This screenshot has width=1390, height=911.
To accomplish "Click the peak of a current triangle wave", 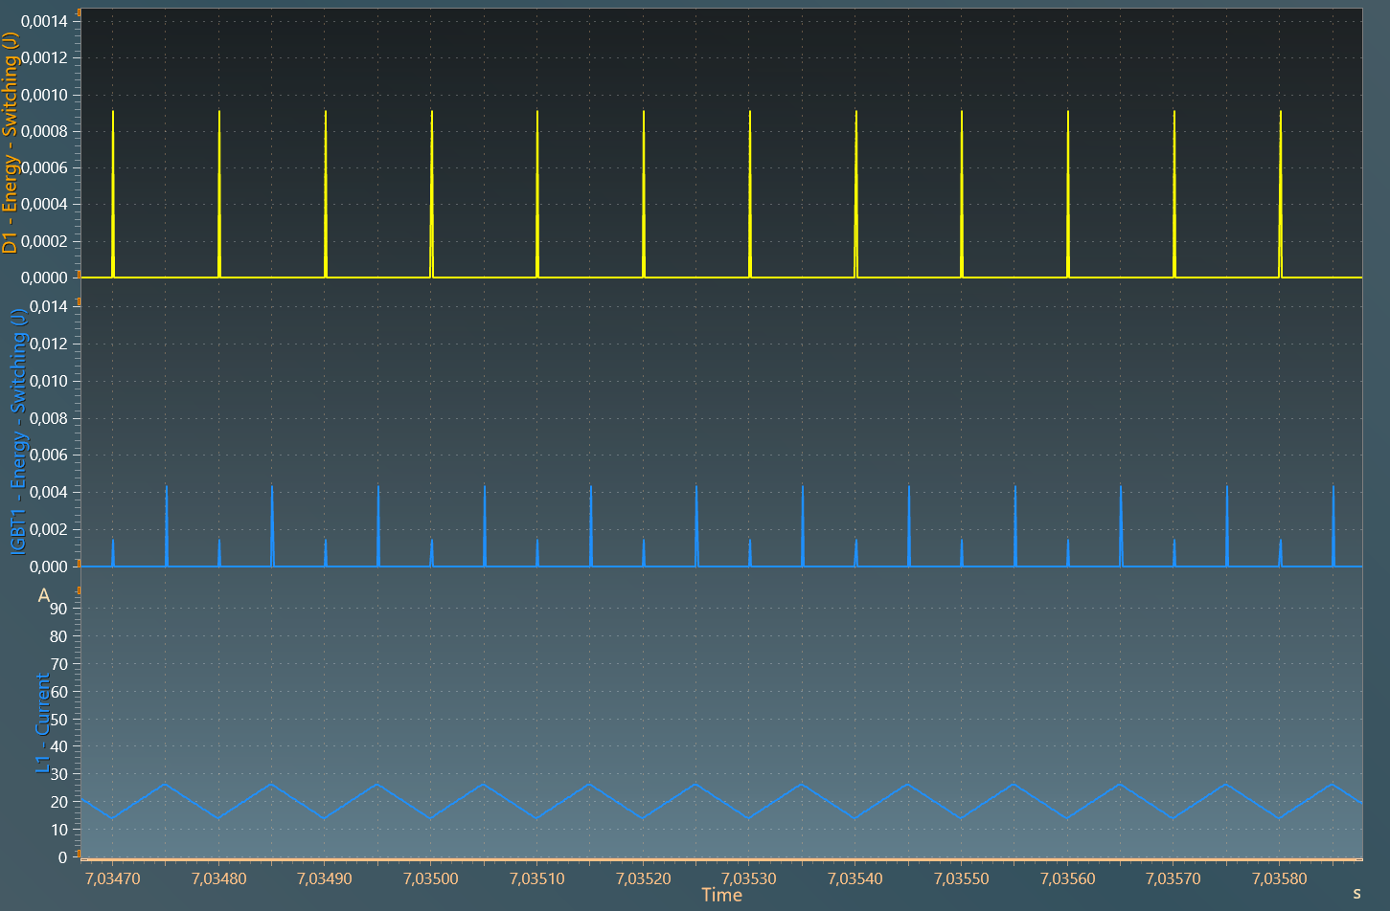I will pyautogui.click(x=270, y=784).
